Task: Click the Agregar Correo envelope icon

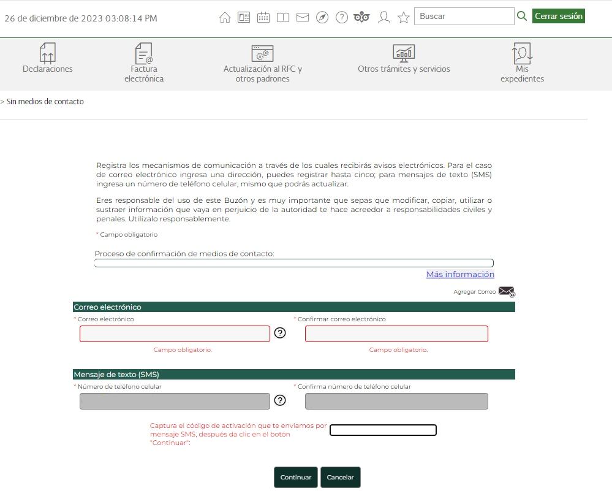Action: coord(507,291)
